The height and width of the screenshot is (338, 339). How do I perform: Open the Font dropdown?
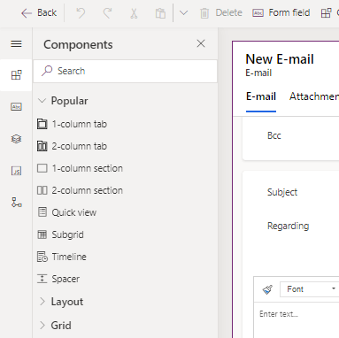(310, 289)
